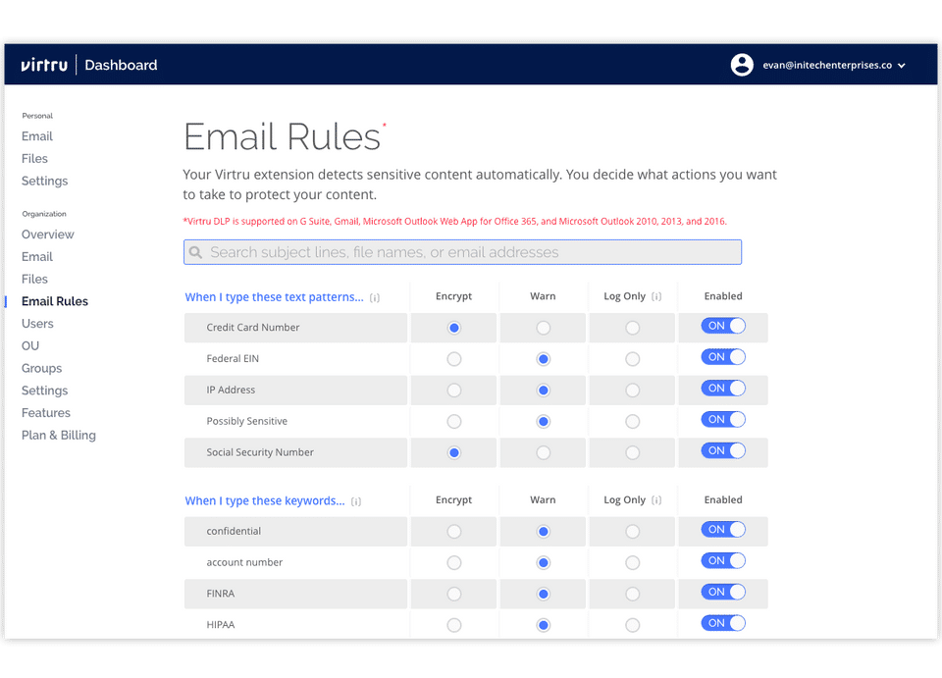Viewport: 942px width, 678px height.
Task: Open Groups in sidebar
Action: pyautogui.click(x=42, y=368)
